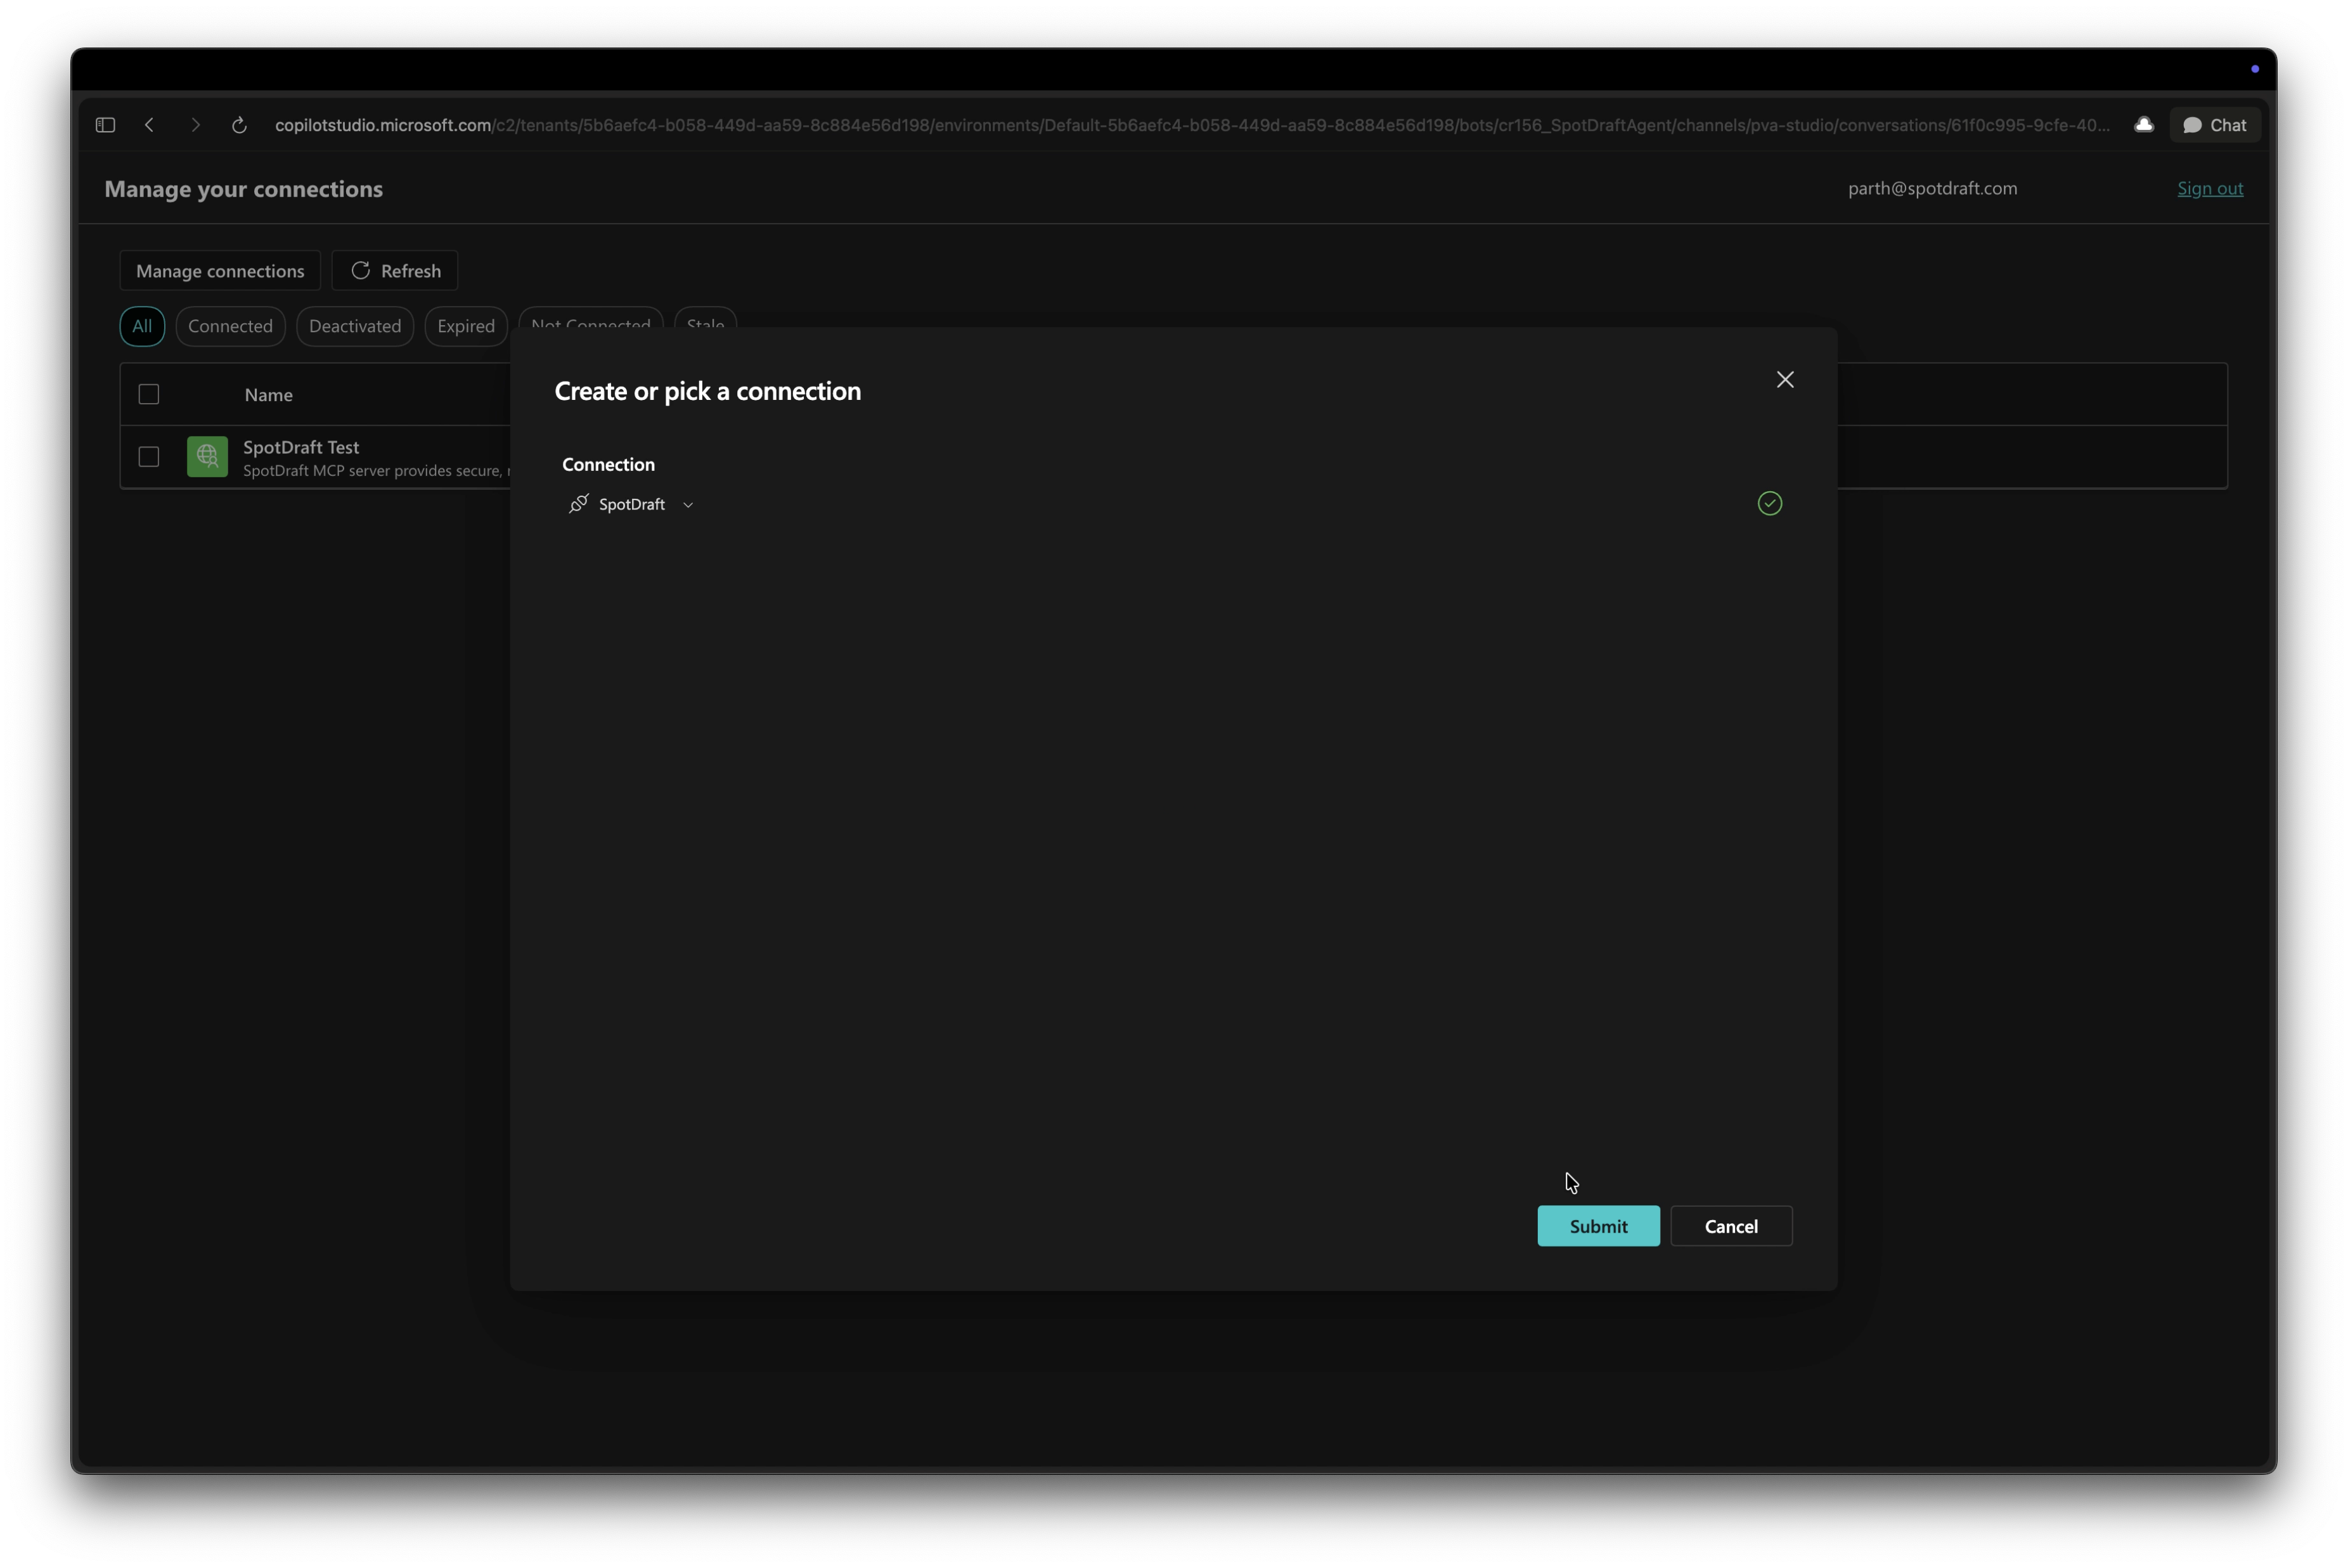Open the Chat panel button
The height and width of the screenshot is (1568, 2348).
click(x=2214, y=125)
